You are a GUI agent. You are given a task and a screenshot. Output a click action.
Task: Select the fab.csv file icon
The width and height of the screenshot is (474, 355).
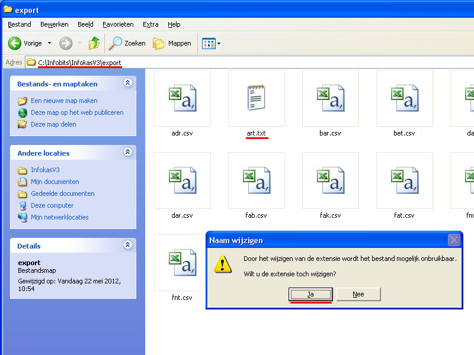(x=257, y=180)
